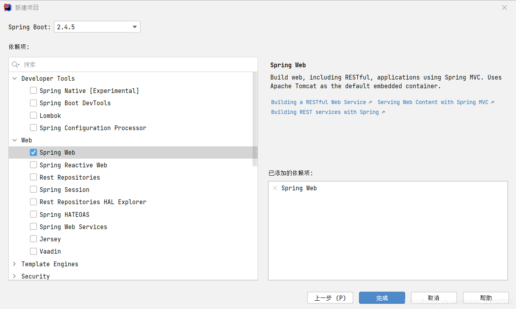516x309 pixels.
Task: Click the dependency search field
Action: tap(133, 64)
